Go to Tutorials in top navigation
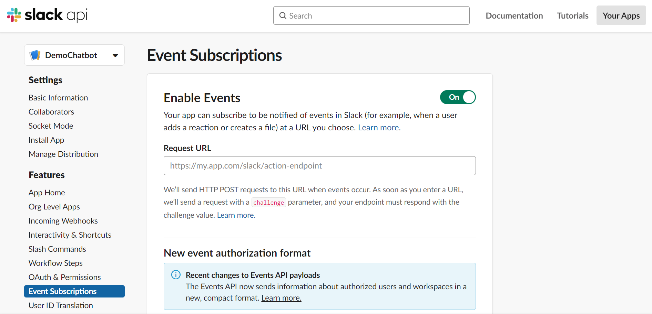 pyautogui.click(x=572, y=16)
